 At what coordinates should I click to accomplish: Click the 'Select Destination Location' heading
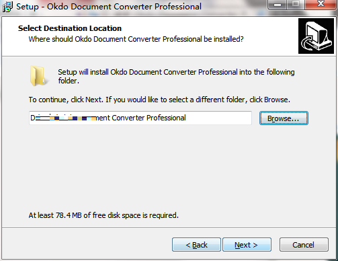70,28
